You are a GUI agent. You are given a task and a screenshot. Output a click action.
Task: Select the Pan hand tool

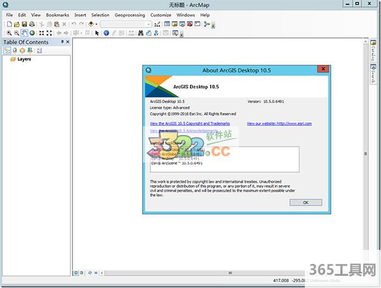[x=24, y=33]
